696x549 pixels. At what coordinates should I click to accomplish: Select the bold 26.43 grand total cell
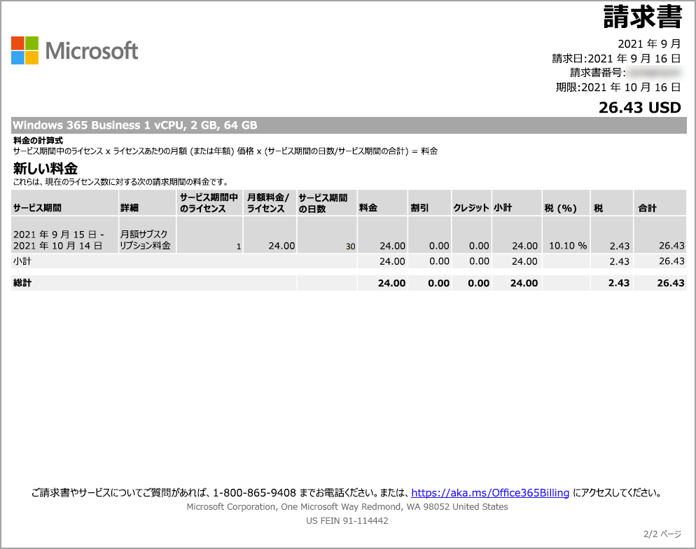660,283
